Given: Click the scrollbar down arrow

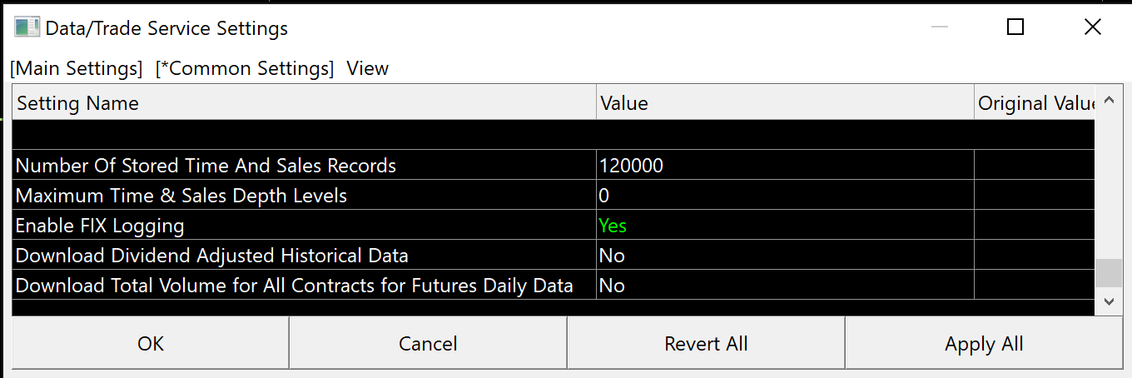Looking at the screenshot, I should point(1108,301).
